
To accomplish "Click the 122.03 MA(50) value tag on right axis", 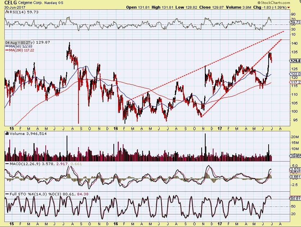I will click(295, 74).
